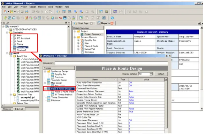Image resolution: width=205 pixels, height=134 pixels.
Task: Select the File List bottom tab
Action: (19, 109)
